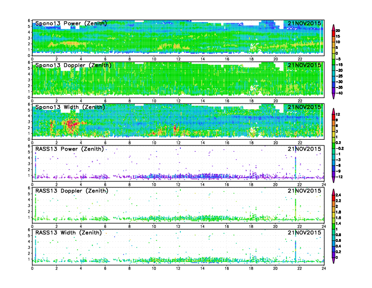Click the top power colorbar
372x288 pixels.
click(333, 62)
